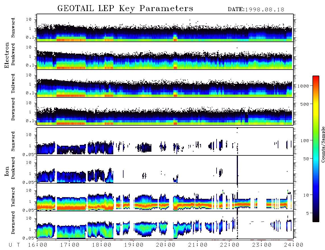Click the '500' colorbar tick label

(x=305, y=104)
